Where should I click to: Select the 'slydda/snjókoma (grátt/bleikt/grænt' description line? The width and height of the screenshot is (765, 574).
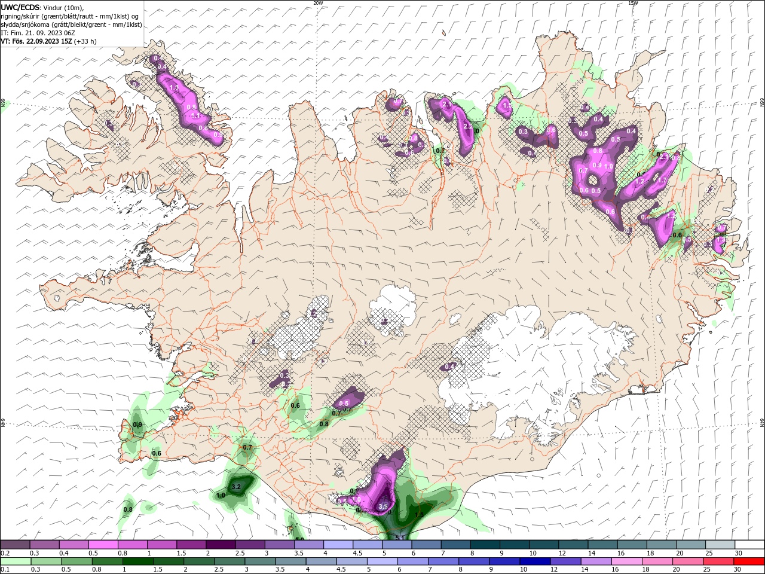coord(71,25)
